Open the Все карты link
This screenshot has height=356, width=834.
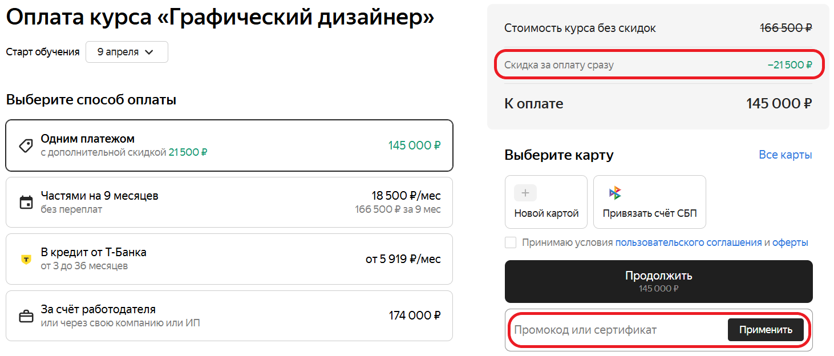(x=785, y=155)
